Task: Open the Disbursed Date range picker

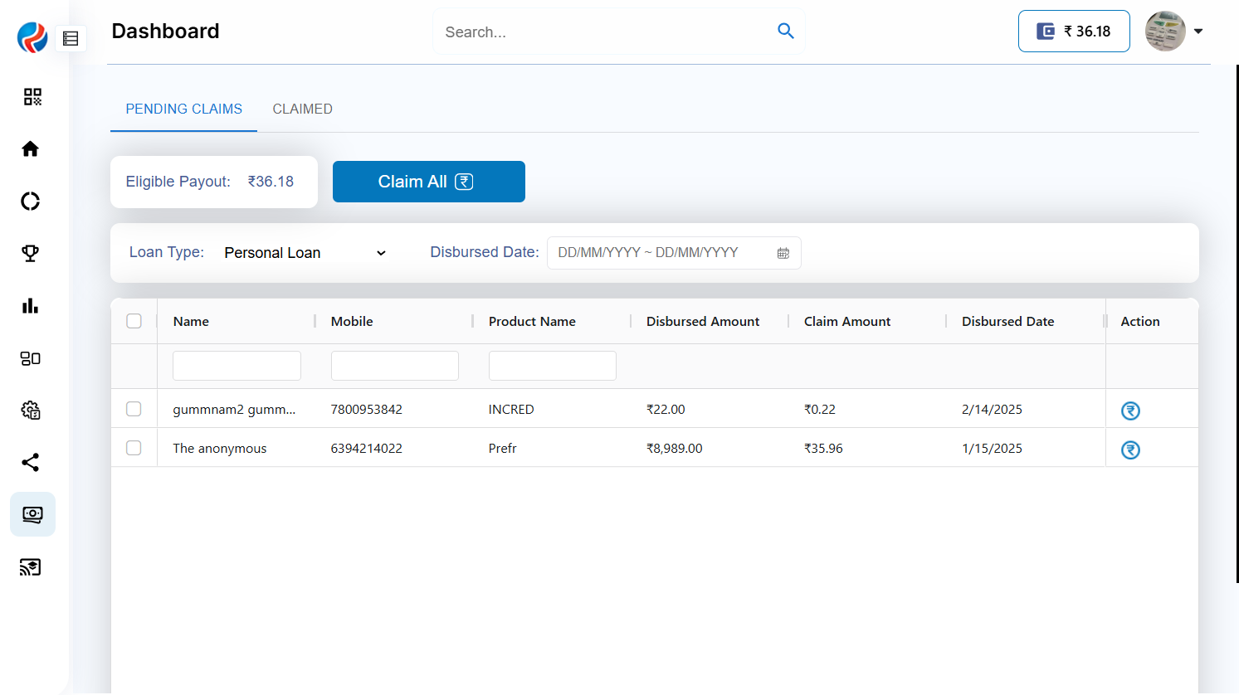Action: tap(673, 253)
